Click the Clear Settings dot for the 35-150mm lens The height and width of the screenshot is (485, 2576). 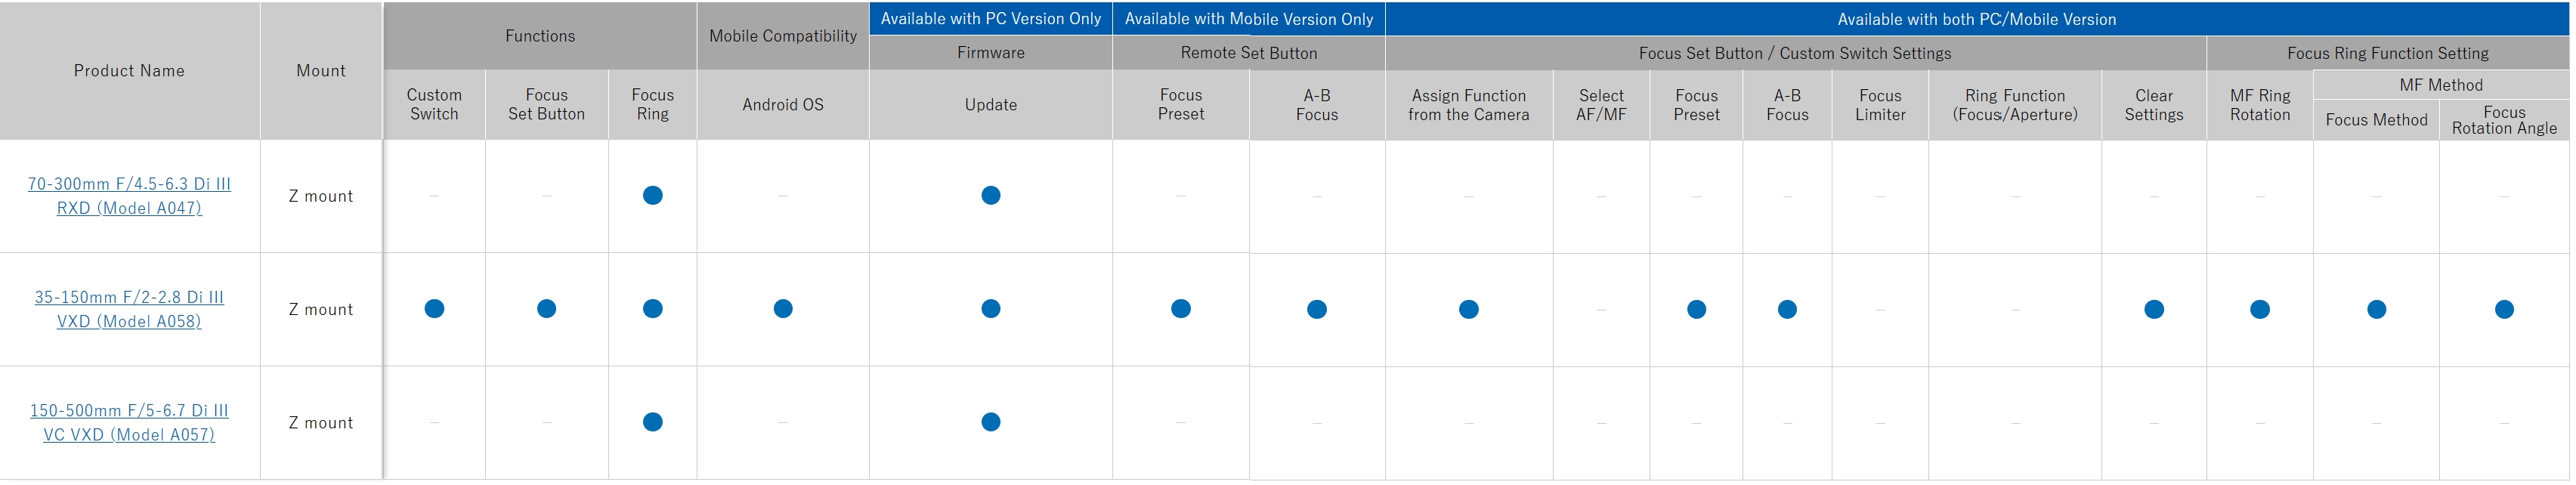[2153, 310]
